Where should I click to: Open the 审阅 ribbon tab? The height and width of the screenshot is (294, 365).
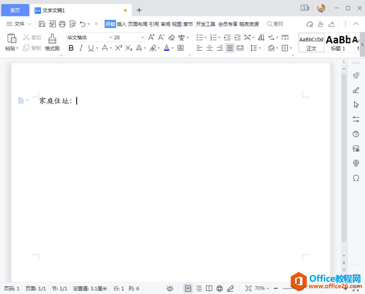click(165, 24)
